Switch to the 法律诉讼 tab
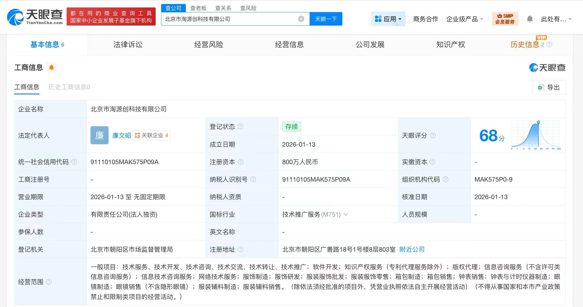583x307 pixels. [x=128, y=44]
